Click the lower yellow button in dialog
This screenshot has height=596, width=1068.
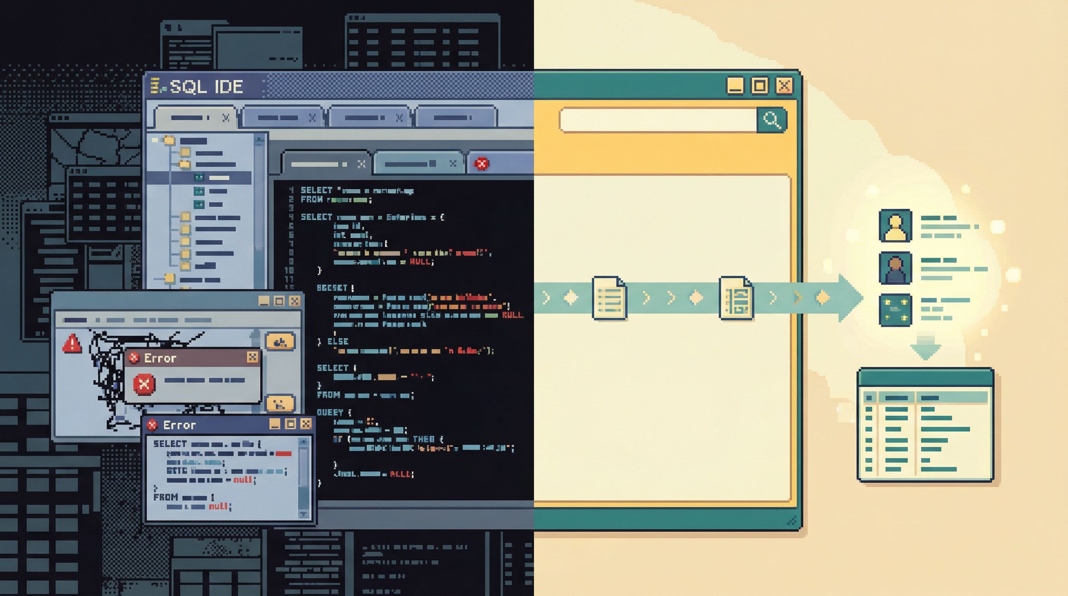coord(280,403)
